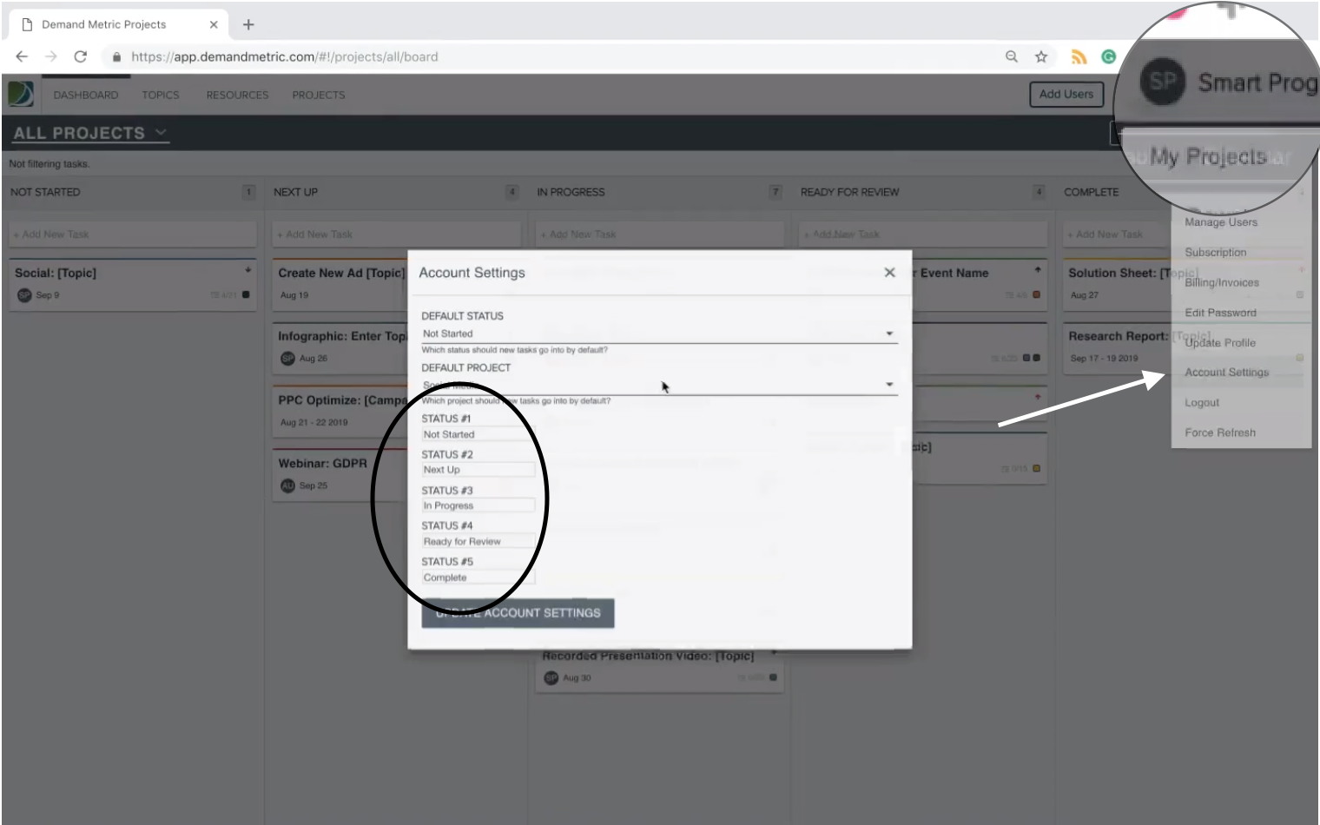Viewport: 1320px width, 825px height.
Task: Choose Update Profile in user menu
Action: 1220,343
